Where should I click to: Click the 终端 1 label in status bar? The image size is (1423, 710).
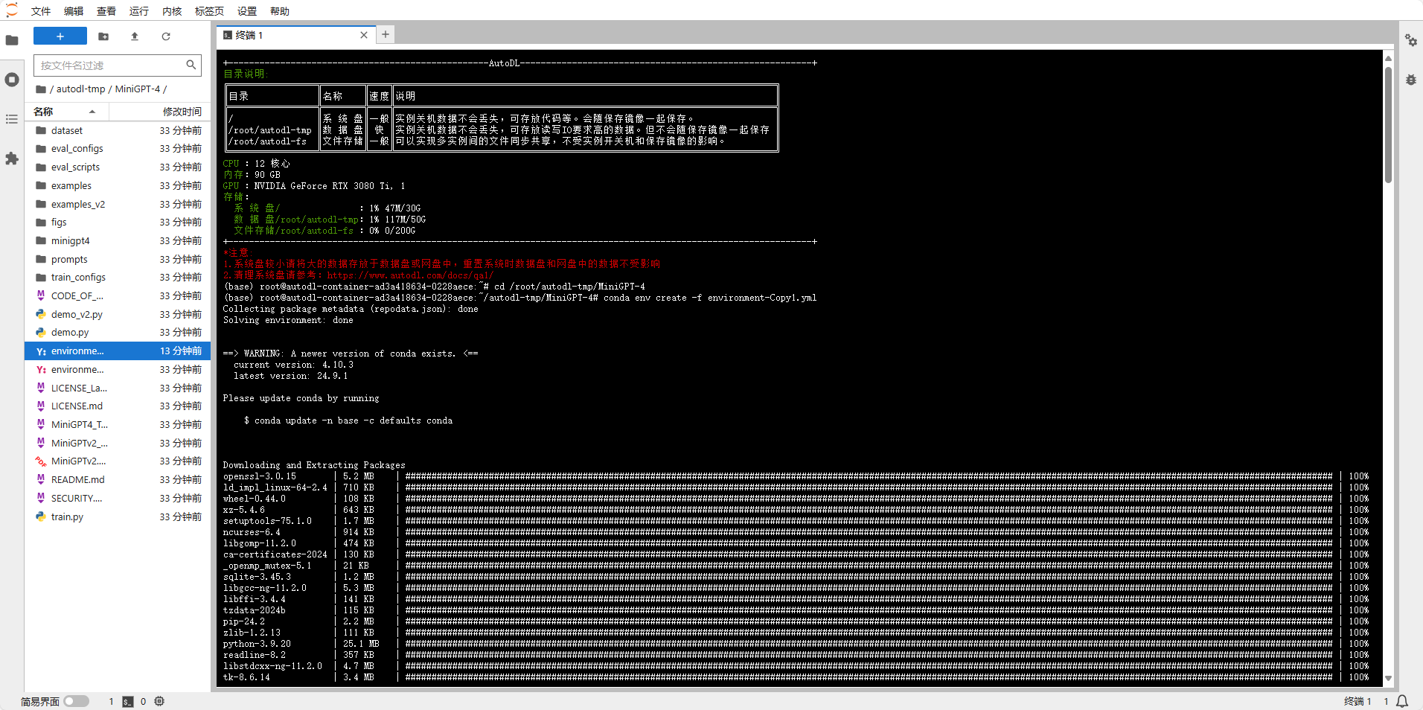coord(1358,701)
